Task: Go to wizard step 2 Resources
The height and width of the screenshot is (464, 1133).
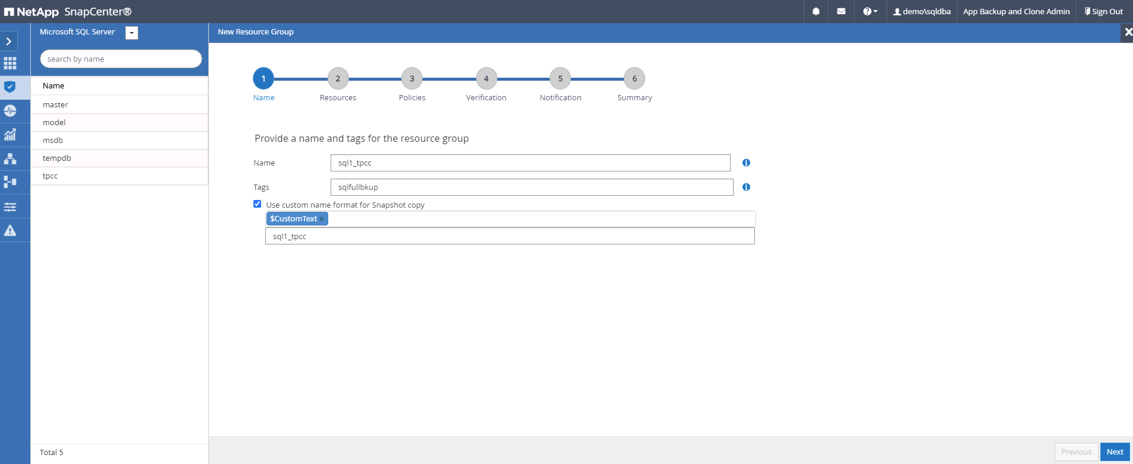Action: pos(338,78)
